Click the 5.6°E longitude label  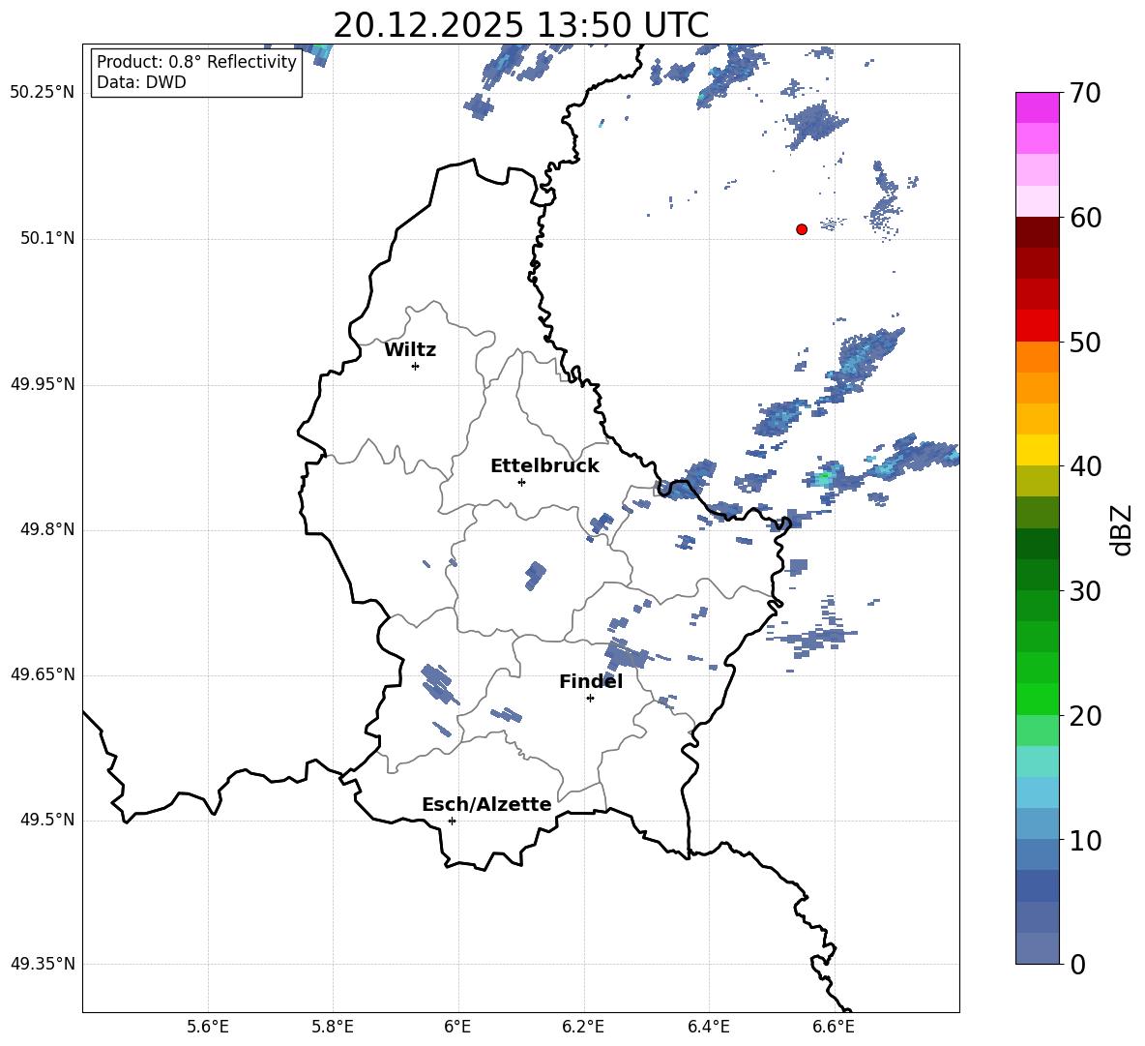coord(208,1027)
